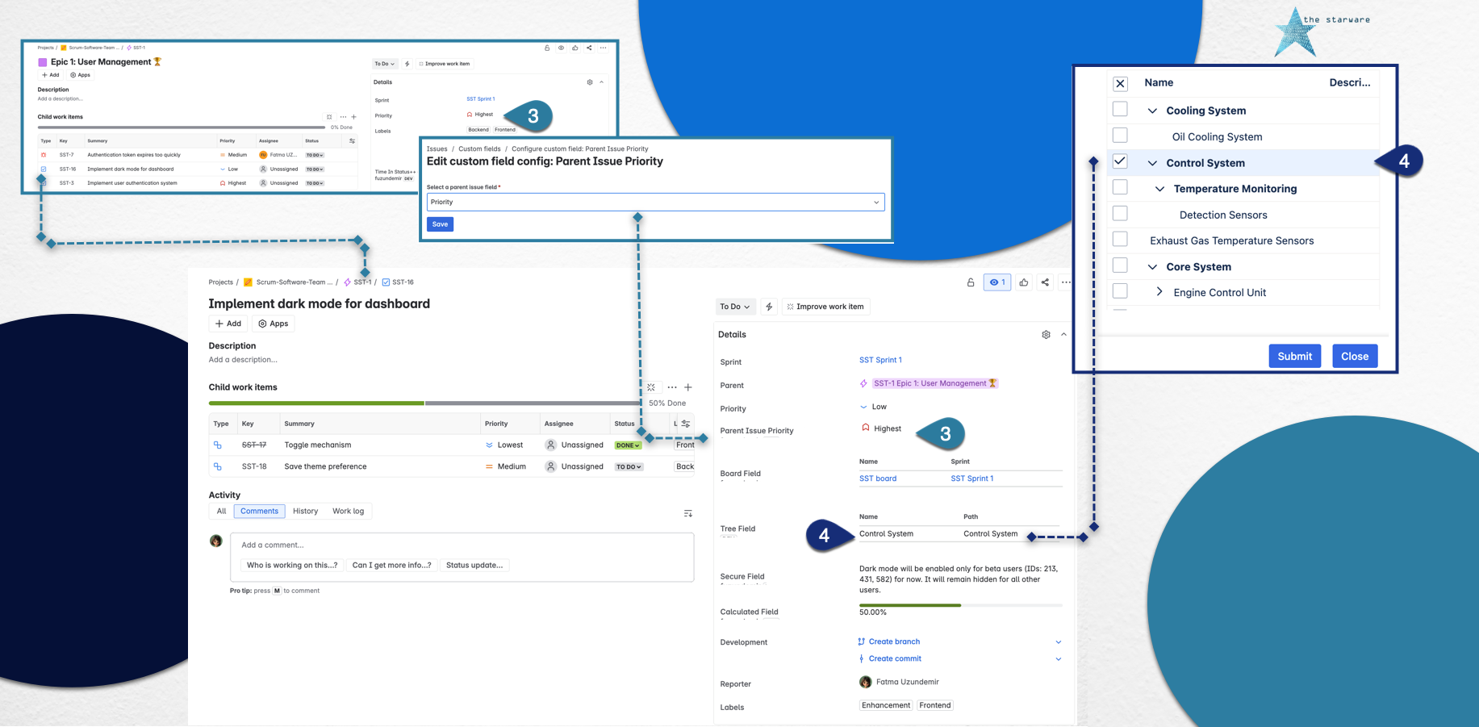Open the To Do status dropdown for SST-16
Screen dimensions: 1479x727
tap(734, 307)
